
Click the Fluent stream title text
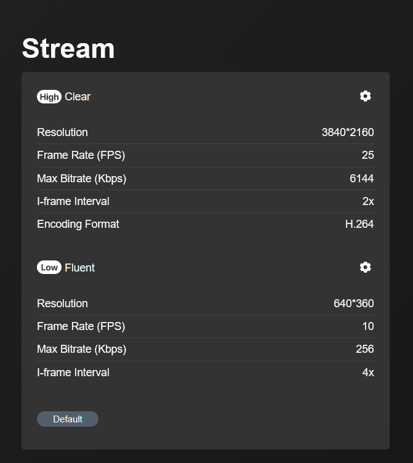(x=79, y=268)
